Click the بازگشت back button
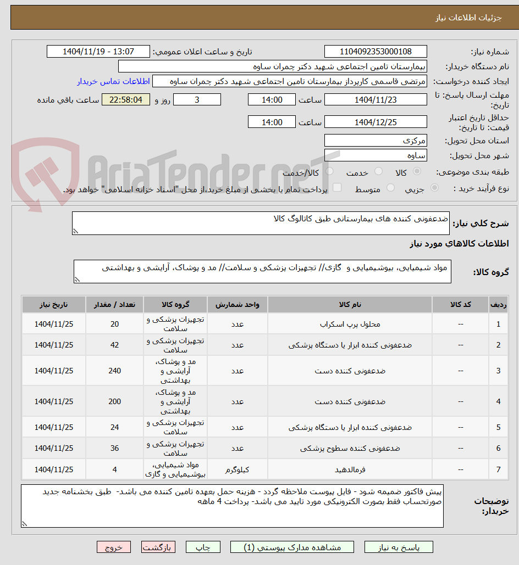The width and height of the screenshot is (519, 565). click(x=158, y=547)
